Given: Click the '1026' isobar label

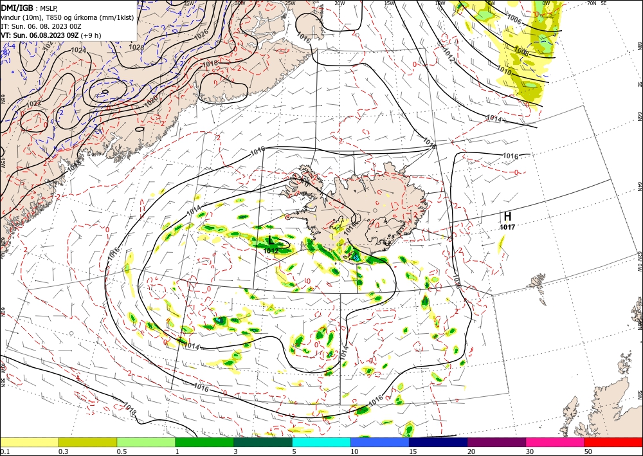Looking at the screenshot, I should click(201, 33).
